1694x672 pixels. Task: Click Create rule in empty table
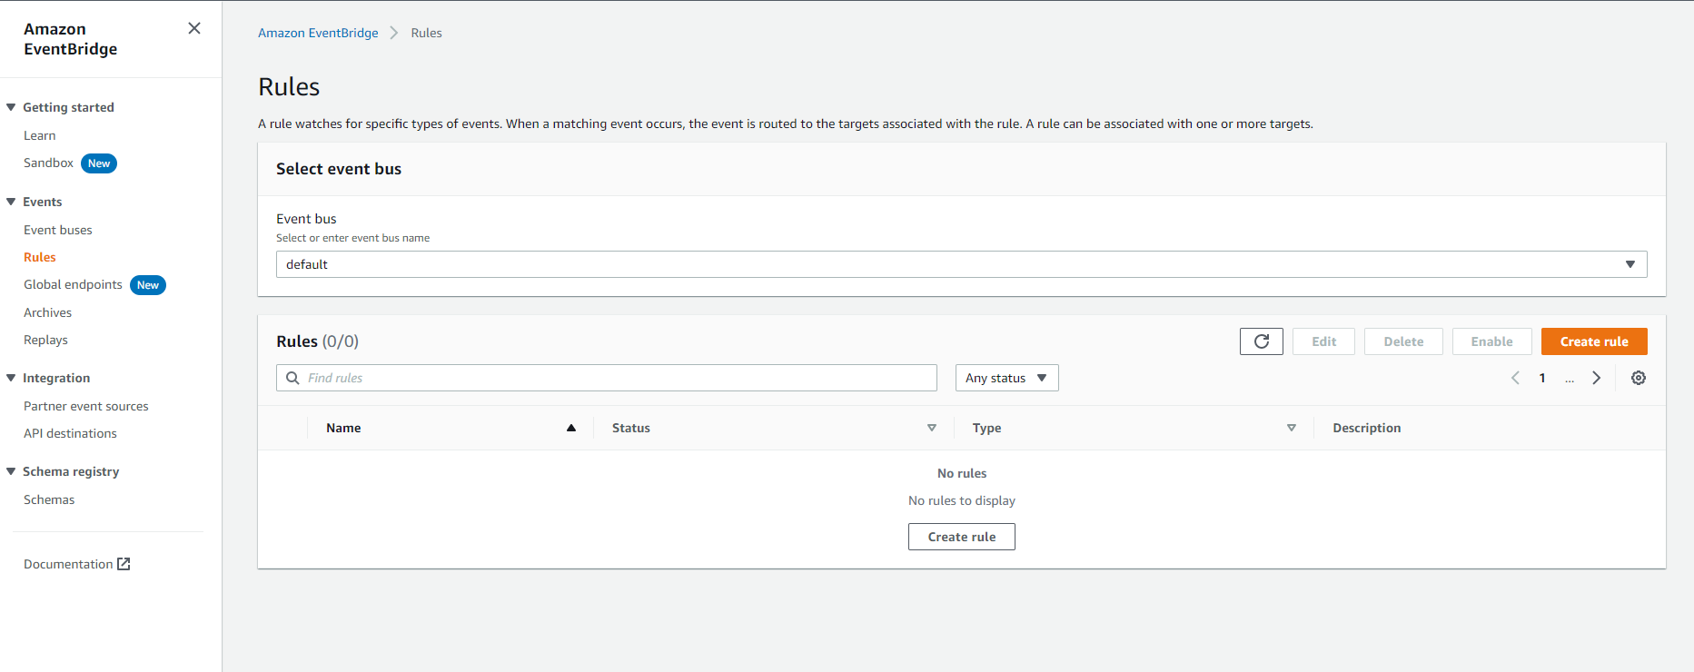(x=962, y=537)
